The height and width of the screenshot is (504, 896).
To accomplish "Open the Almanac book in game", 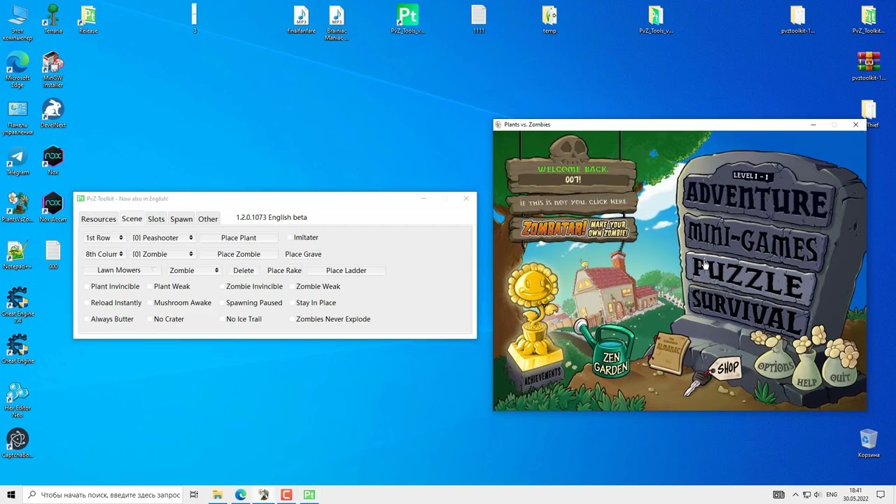I will click(x=668, y=352).
